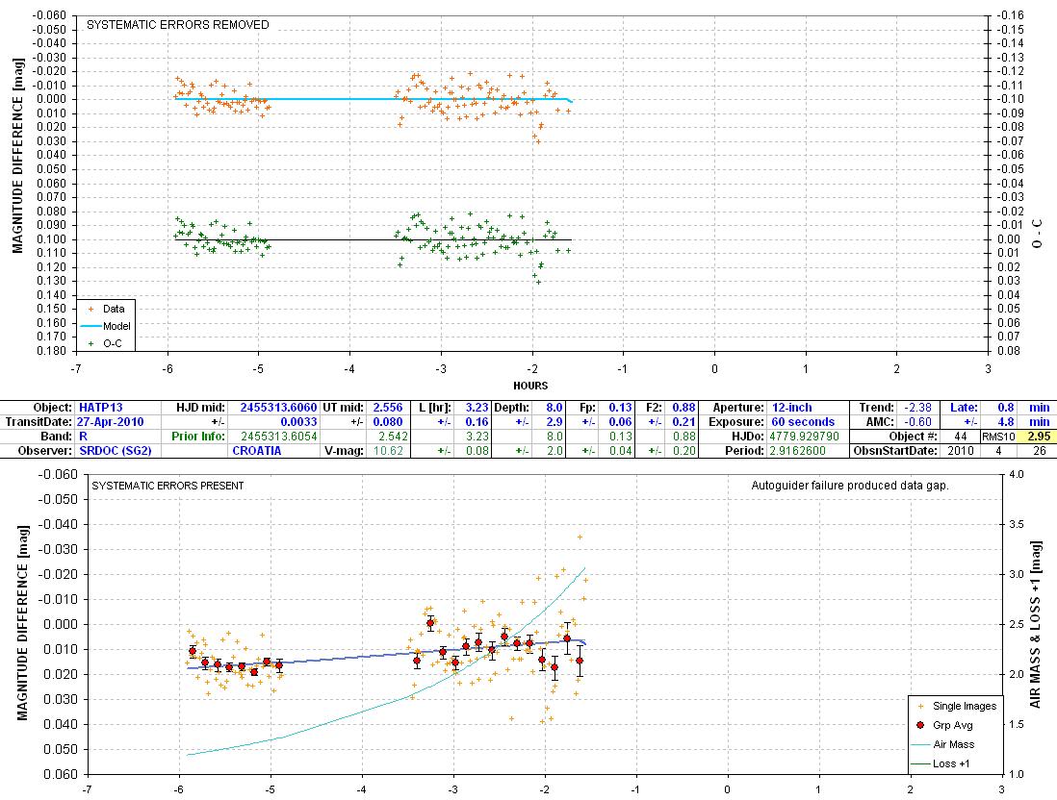Select the 'Object:' label cell

(x=52, y=408)
